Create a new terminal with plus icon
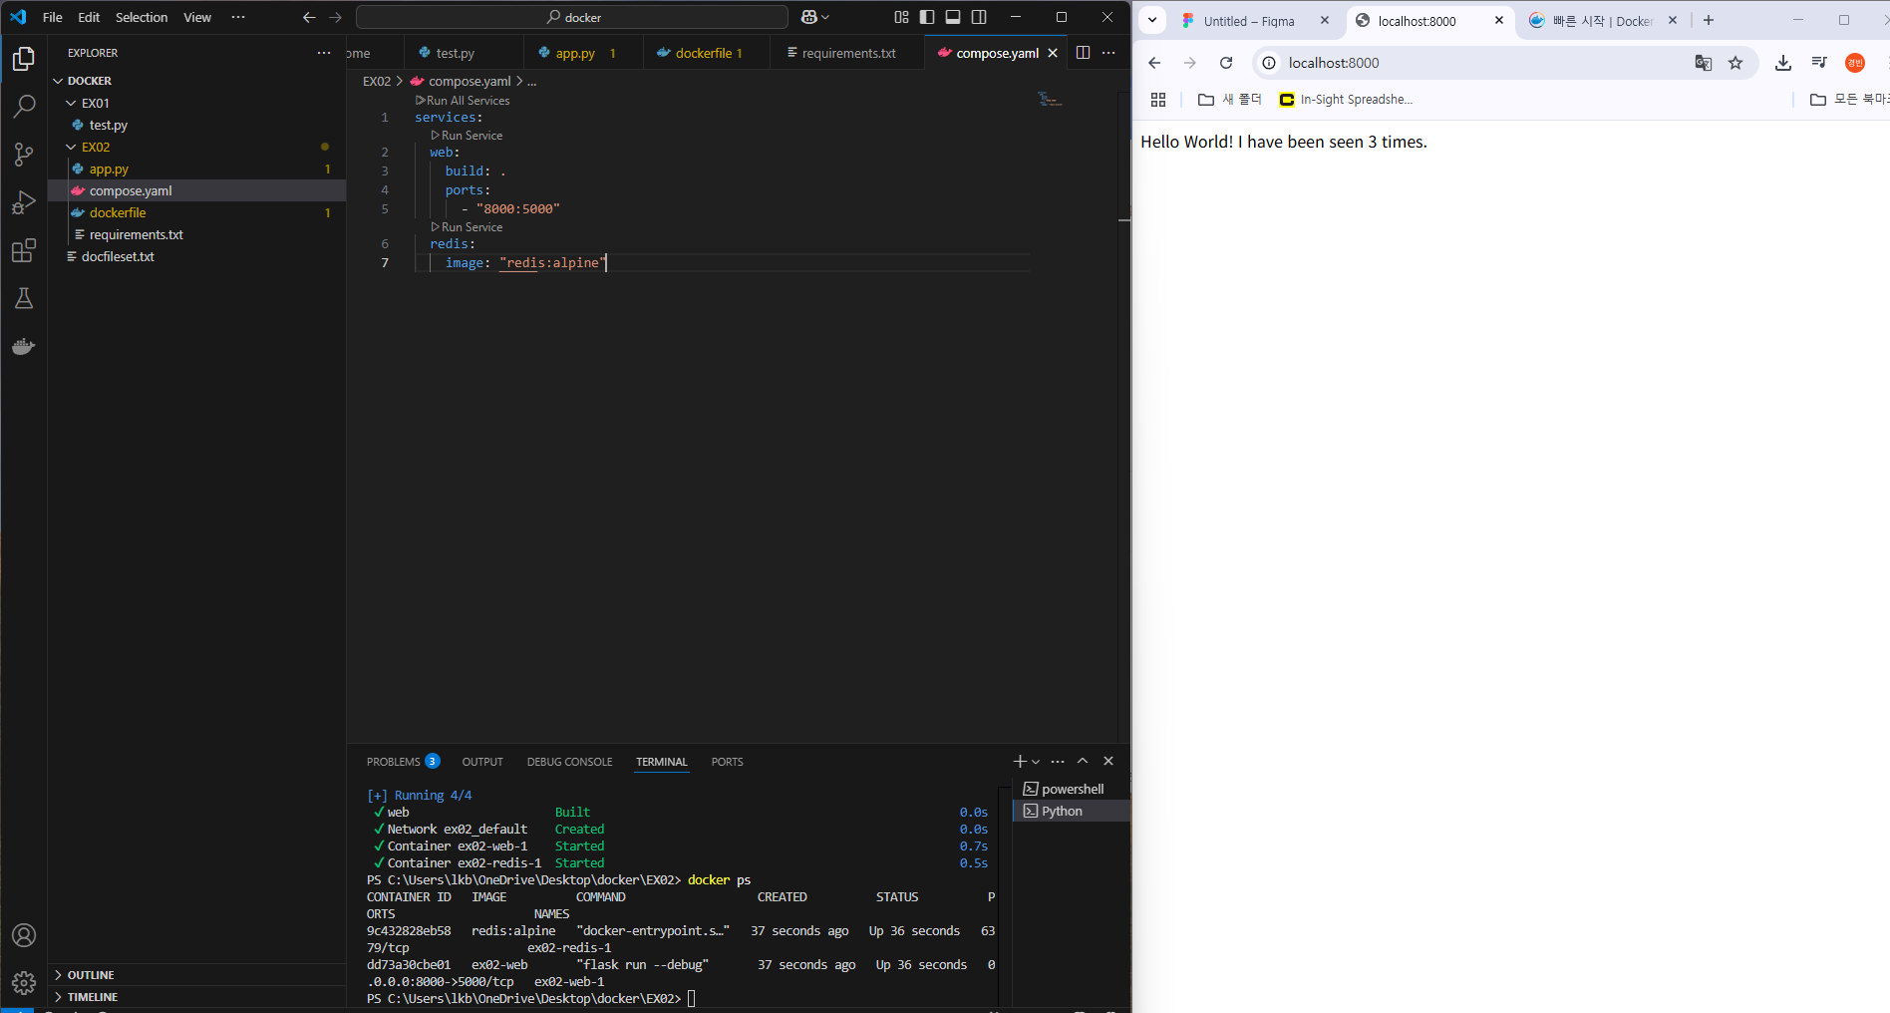The width and height of the screenshot is (1890, 1013). (x=1020, y=761)
